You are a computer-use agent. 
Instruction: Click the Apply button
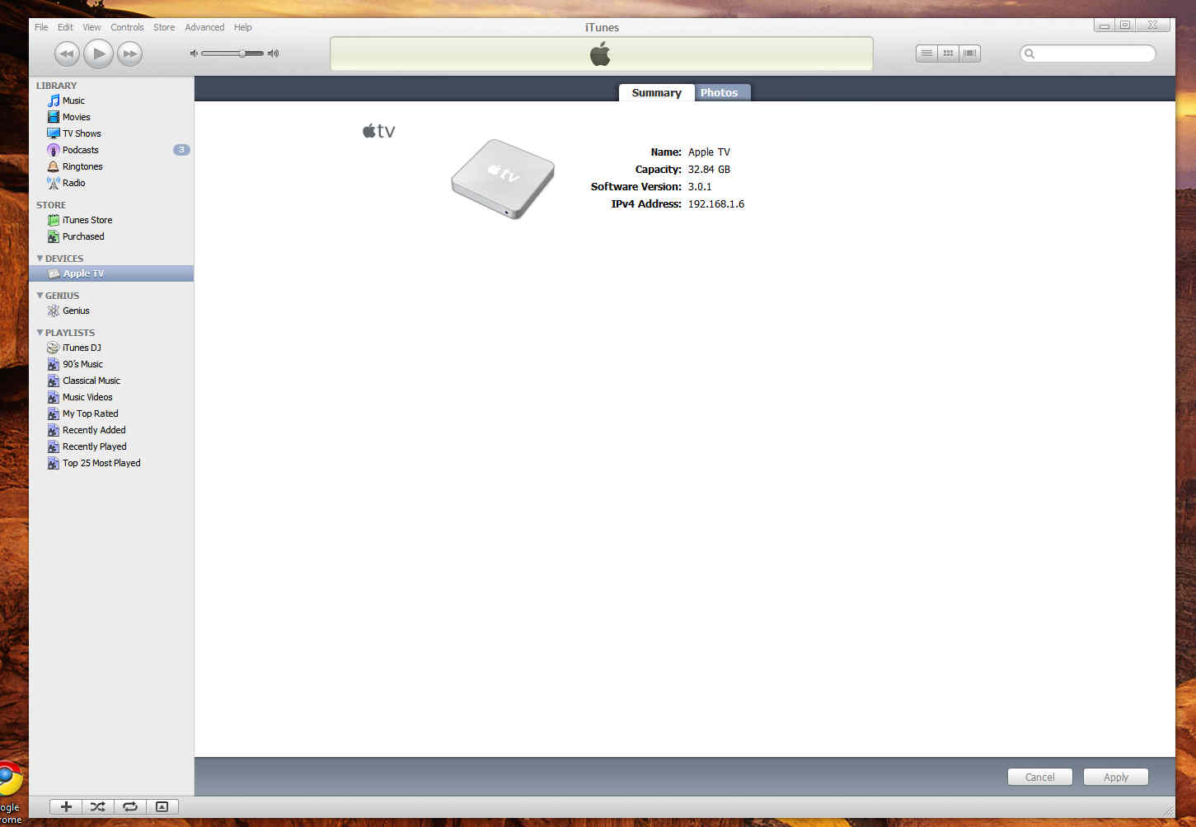(1116, 777)
